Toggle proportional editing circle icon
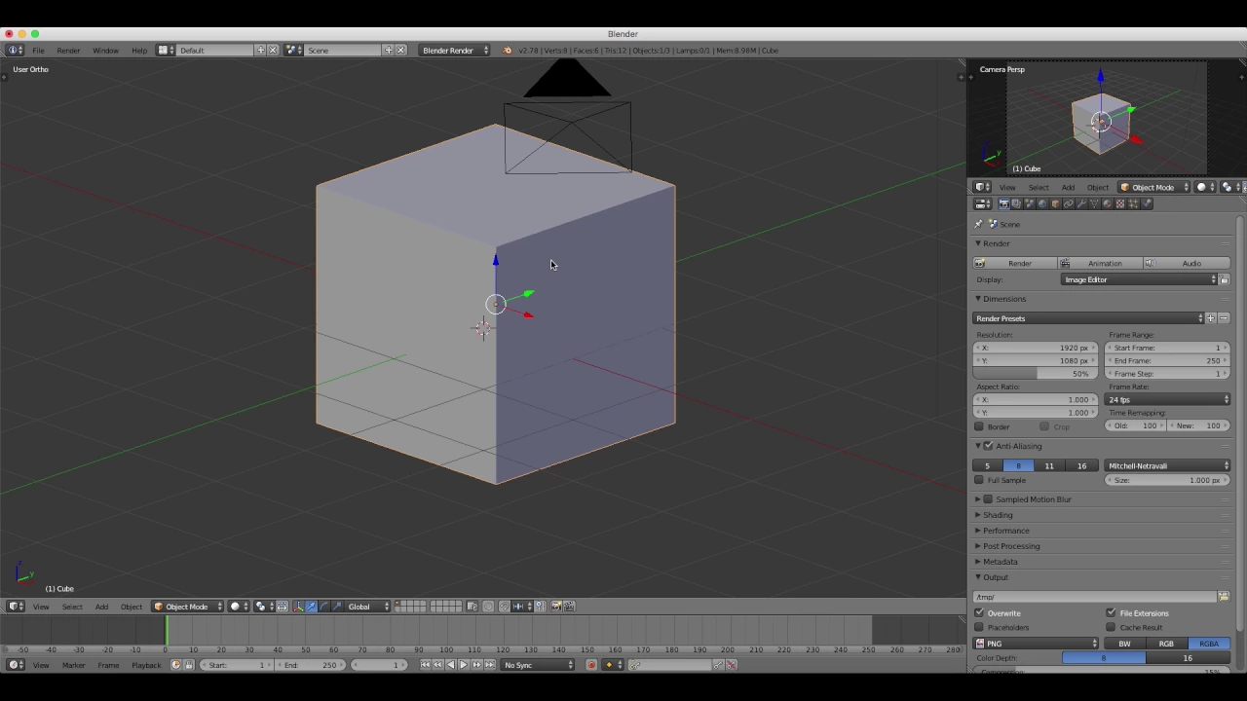This screenshot has width=1247, height=701. 488,607
